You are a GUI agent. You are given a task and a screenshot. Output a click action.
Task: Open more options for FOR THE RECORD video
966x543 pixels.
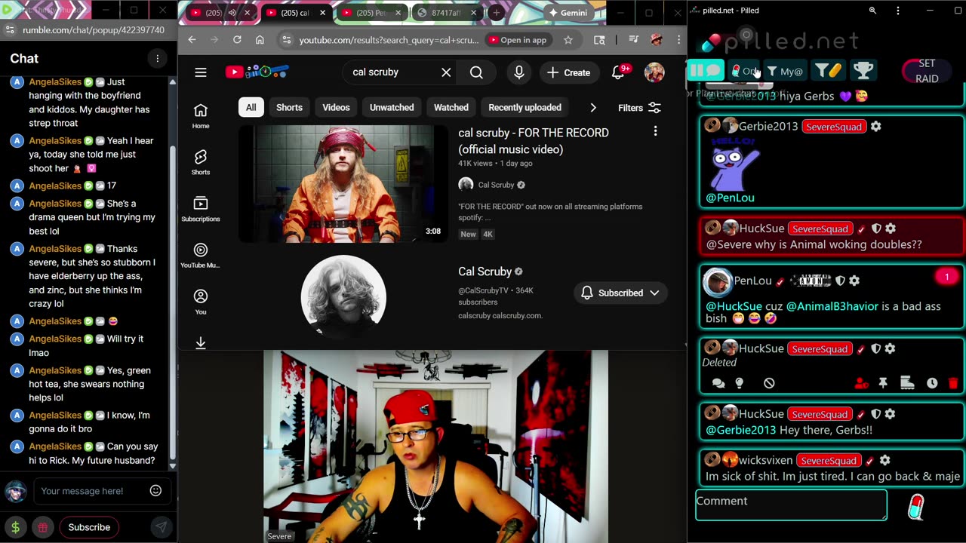[x=655, y=132]
